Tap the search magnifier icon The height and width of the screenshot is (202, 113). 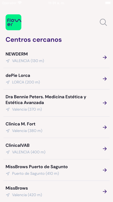(103, 22)
